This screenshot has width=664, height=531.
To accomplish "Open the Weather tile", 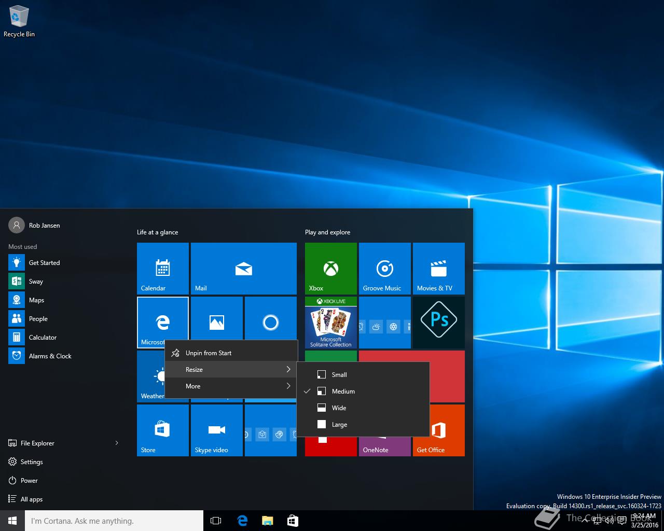I will pyautogui.click(x=150, y=376).
